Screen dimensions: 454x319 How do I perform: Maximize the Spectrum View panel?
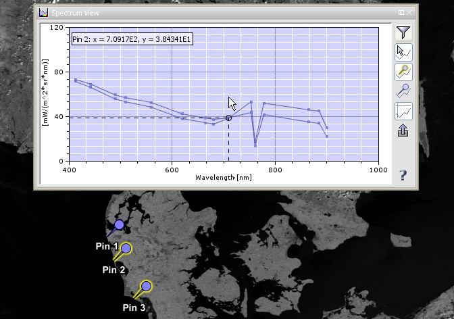click(x=401, y=12)
